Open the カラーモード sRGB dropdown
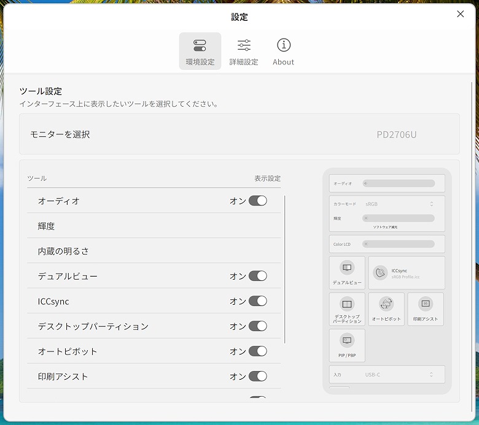The height and width of the screenshot is (425, 479). click(399, 204)
